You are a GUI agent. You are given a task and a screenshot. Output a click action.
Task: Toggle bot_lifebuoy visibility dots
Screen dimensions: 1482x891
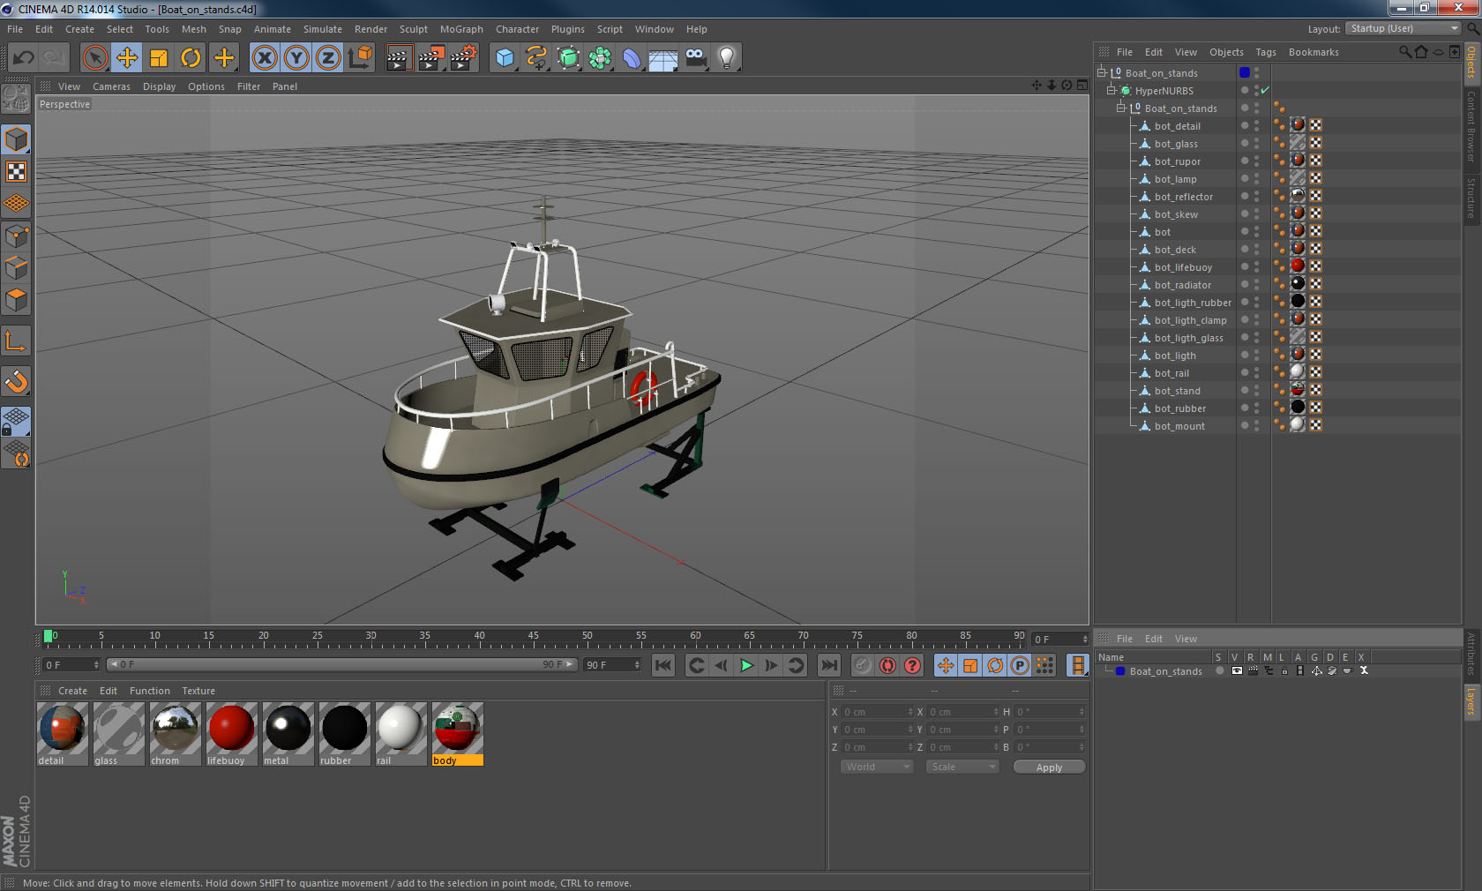click(x=1257, y=266)
